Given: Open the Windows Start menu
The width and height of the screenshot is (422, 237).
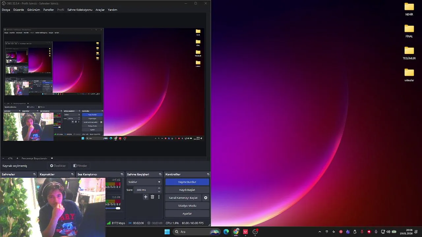Looking at the screenshot, I should point(167,232).
